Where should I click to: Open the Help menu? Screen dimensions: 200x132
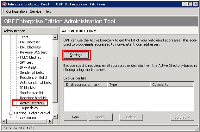click(48, 11)
